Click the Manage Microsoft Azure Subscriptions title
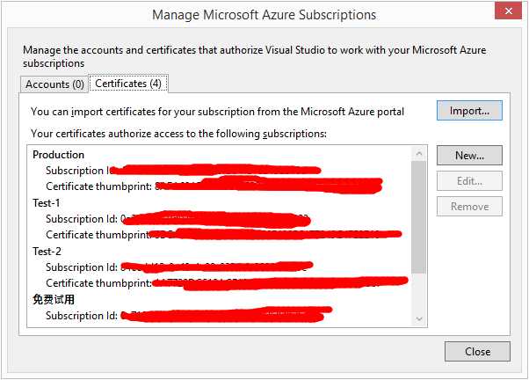This screenshot has width=529, height=380. [x=264, y=15]
